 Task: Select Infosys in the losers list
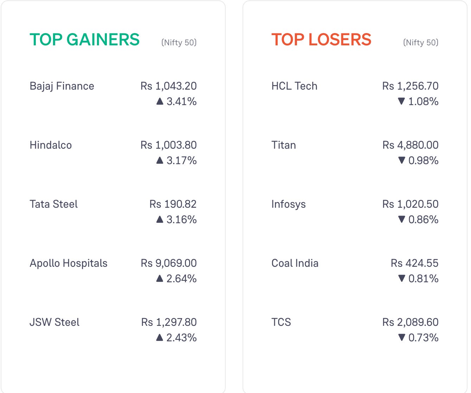click(x=289, y=205)
